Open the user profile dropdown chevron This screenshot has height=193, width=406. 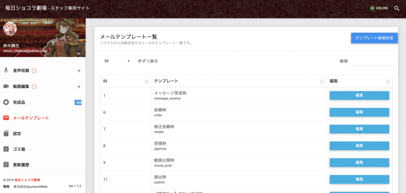tap(79, 53)
